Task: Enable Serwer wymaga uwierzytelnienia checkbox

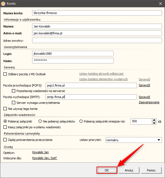Action: click(14, 103)
